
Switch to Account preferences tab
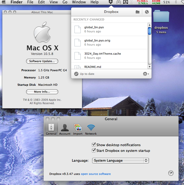[x=65, y=129]
